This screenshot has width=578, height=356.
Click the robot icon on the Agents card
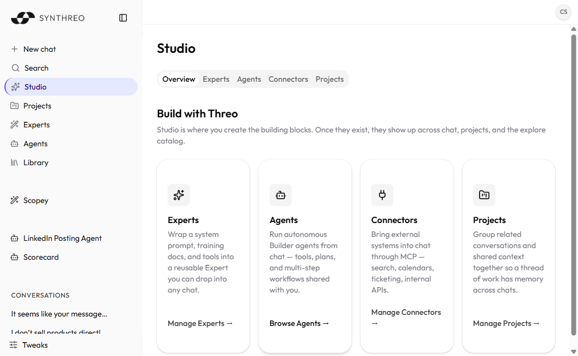point(280,195)
